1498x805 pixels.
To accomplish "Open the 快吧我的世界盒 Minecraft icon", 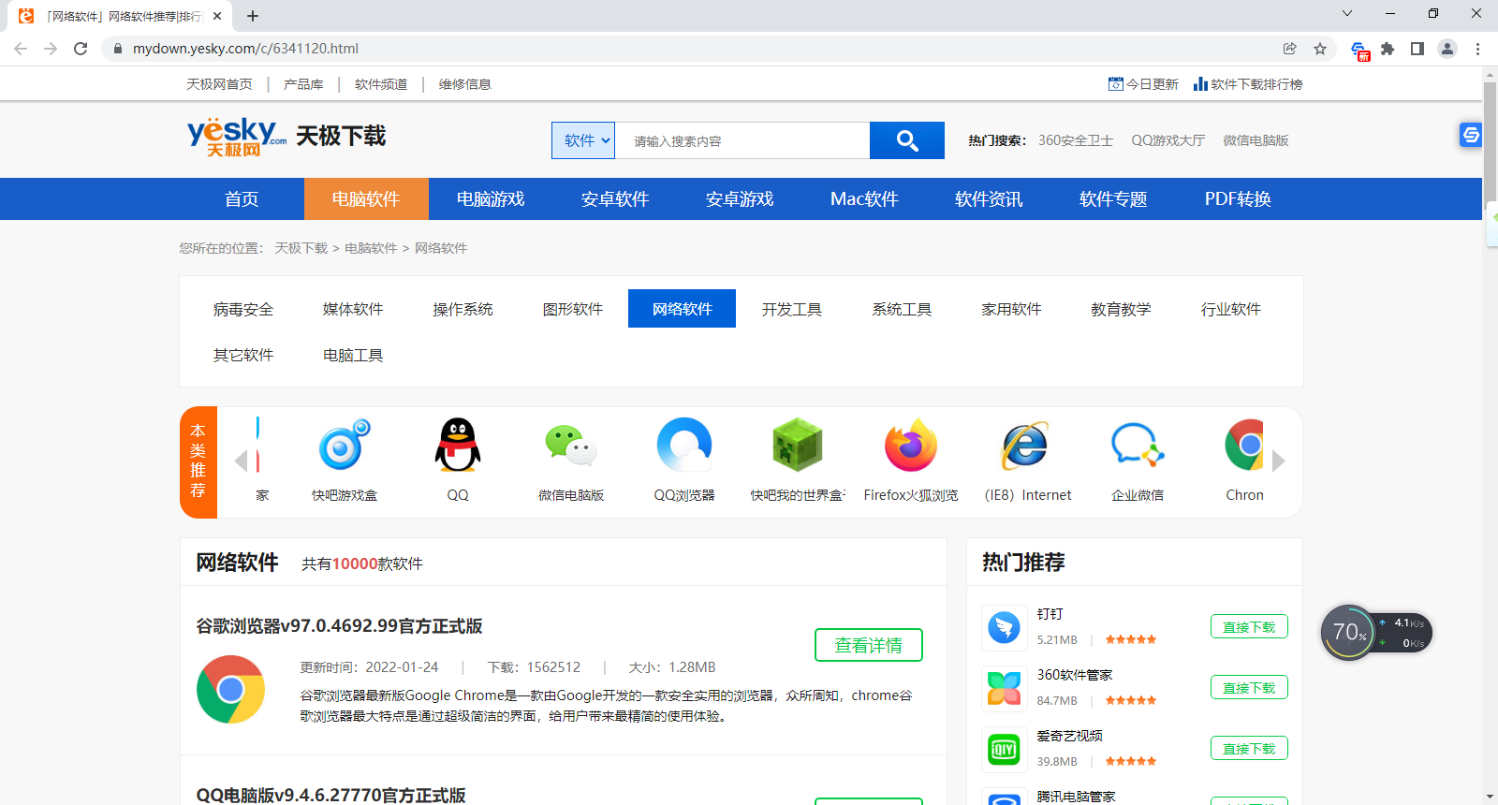I will 798,446.
